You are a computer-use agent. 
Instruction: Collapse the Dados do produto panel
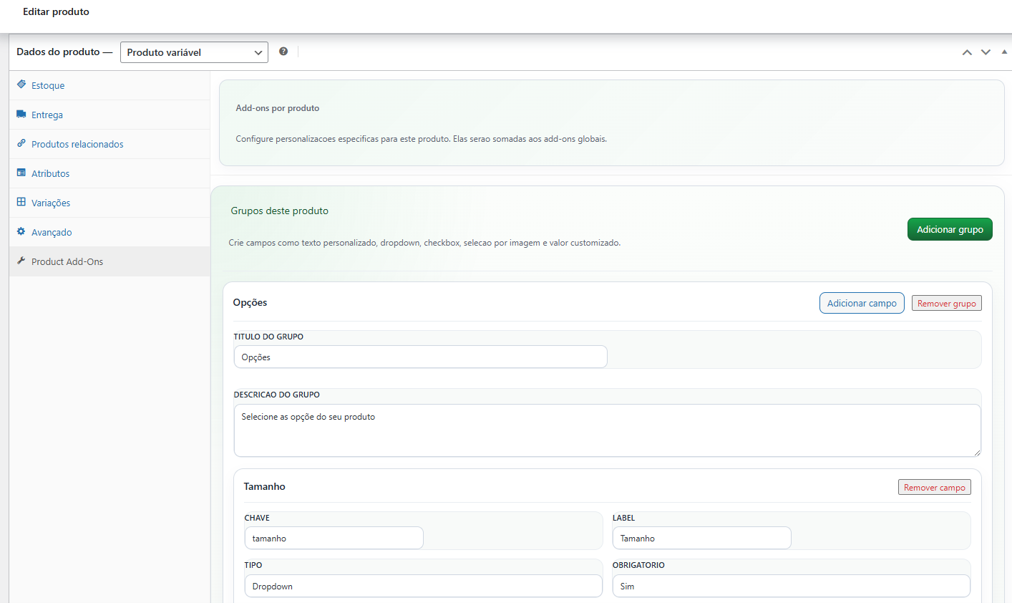1004,52
